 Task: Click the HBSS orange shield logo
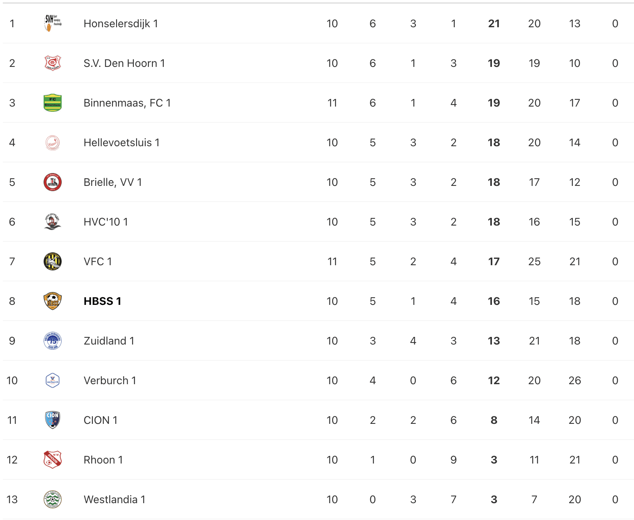tap(52, 301)
